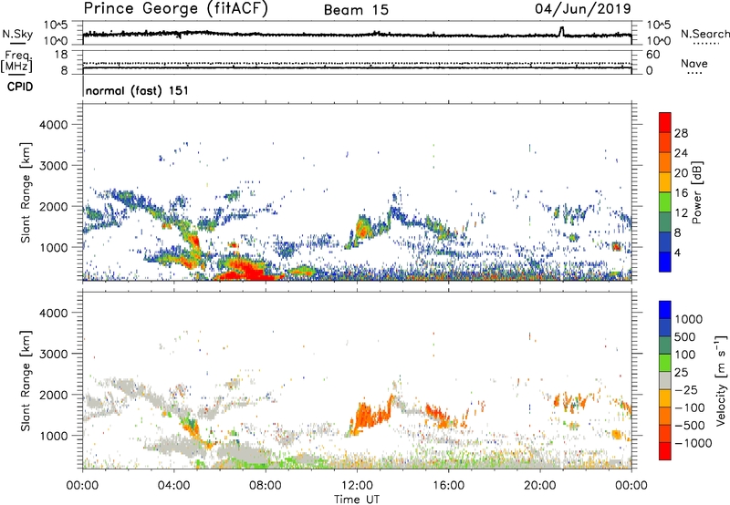Click the 'Beam 15' label

(x=356, y=10)
